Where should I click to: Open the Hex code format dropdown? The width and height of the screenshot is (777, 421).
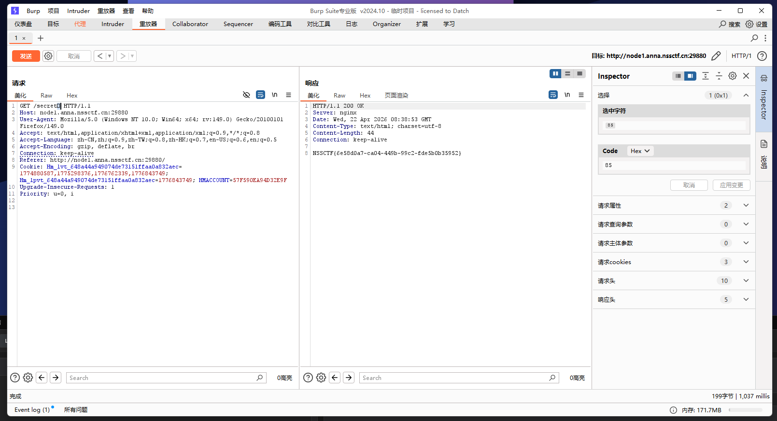tap(640, 151)
